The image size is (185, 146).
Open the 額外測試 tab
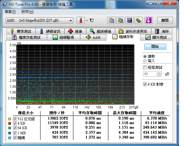click(156, 38)
